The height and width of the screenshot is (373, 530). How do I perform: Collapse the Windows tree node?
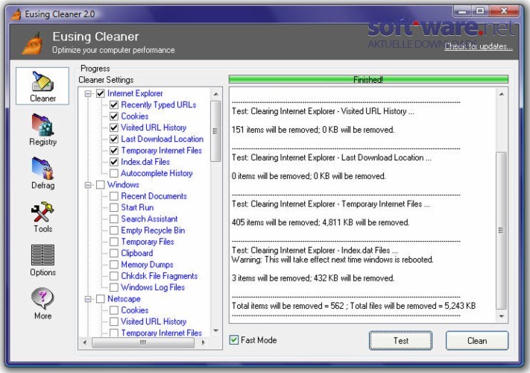pyautogui.click(x=88, y=185)
